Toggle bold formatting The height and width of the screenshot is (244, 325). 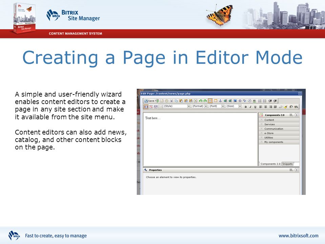point(246,107)
